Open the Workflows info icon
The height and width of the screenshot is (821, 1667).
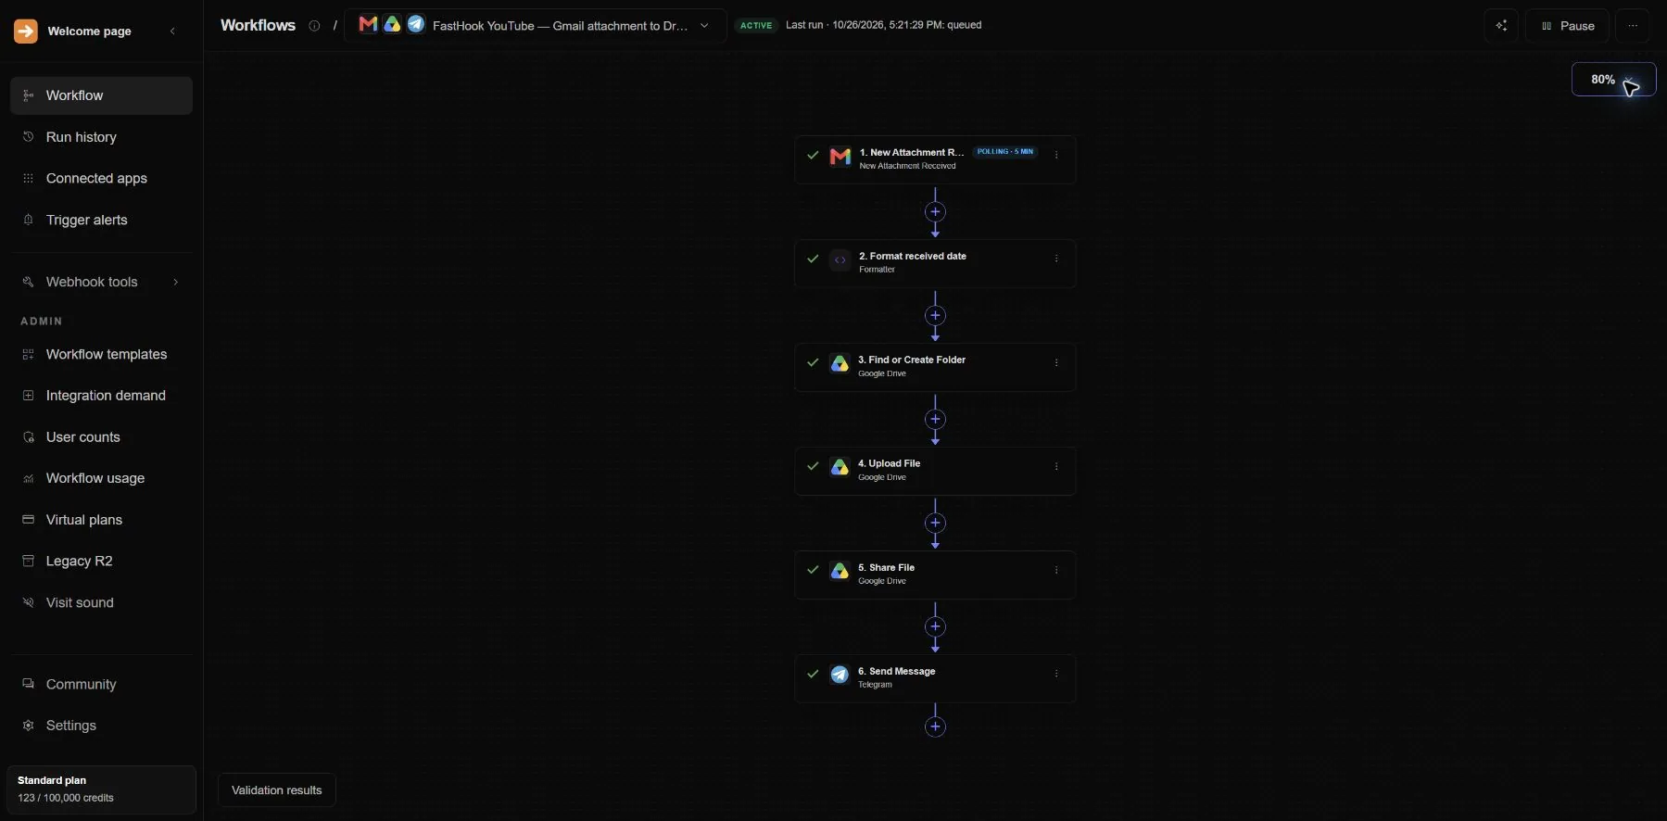point(314,26)
